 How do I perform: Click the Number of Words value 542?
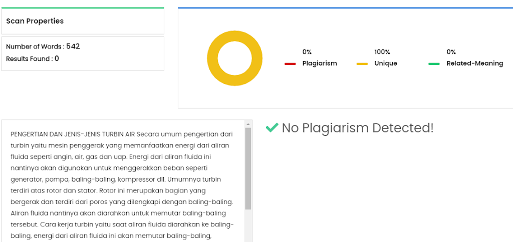[x=73, y=46]
